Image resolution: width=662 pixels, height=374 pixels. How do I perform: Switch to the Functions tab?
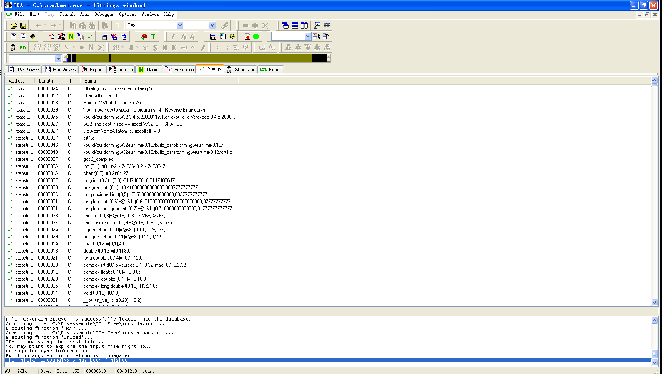tap(179, 69)
